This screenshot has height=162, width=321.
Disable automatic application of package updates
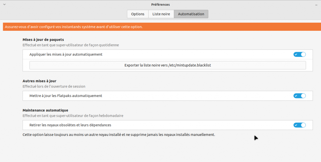tap(299, 54)
